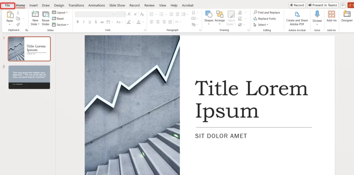This screenshot has height=175, width=354.
Task: Open the Add-ins button
Action: click(x=332, y=17)
